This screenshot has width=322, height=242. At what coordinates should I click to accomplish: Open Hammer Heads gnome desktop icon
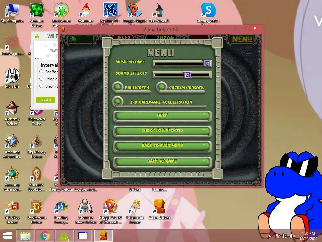tap(86, 13)
